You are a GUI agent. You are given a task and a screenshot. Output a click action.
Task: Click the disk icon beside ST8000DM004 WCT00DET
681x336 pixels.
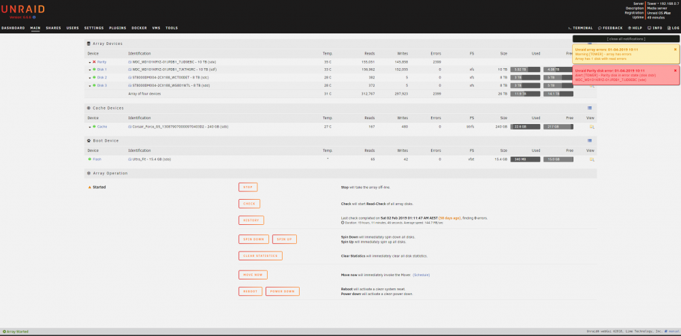pyautogui.click(x=130, y=78)
